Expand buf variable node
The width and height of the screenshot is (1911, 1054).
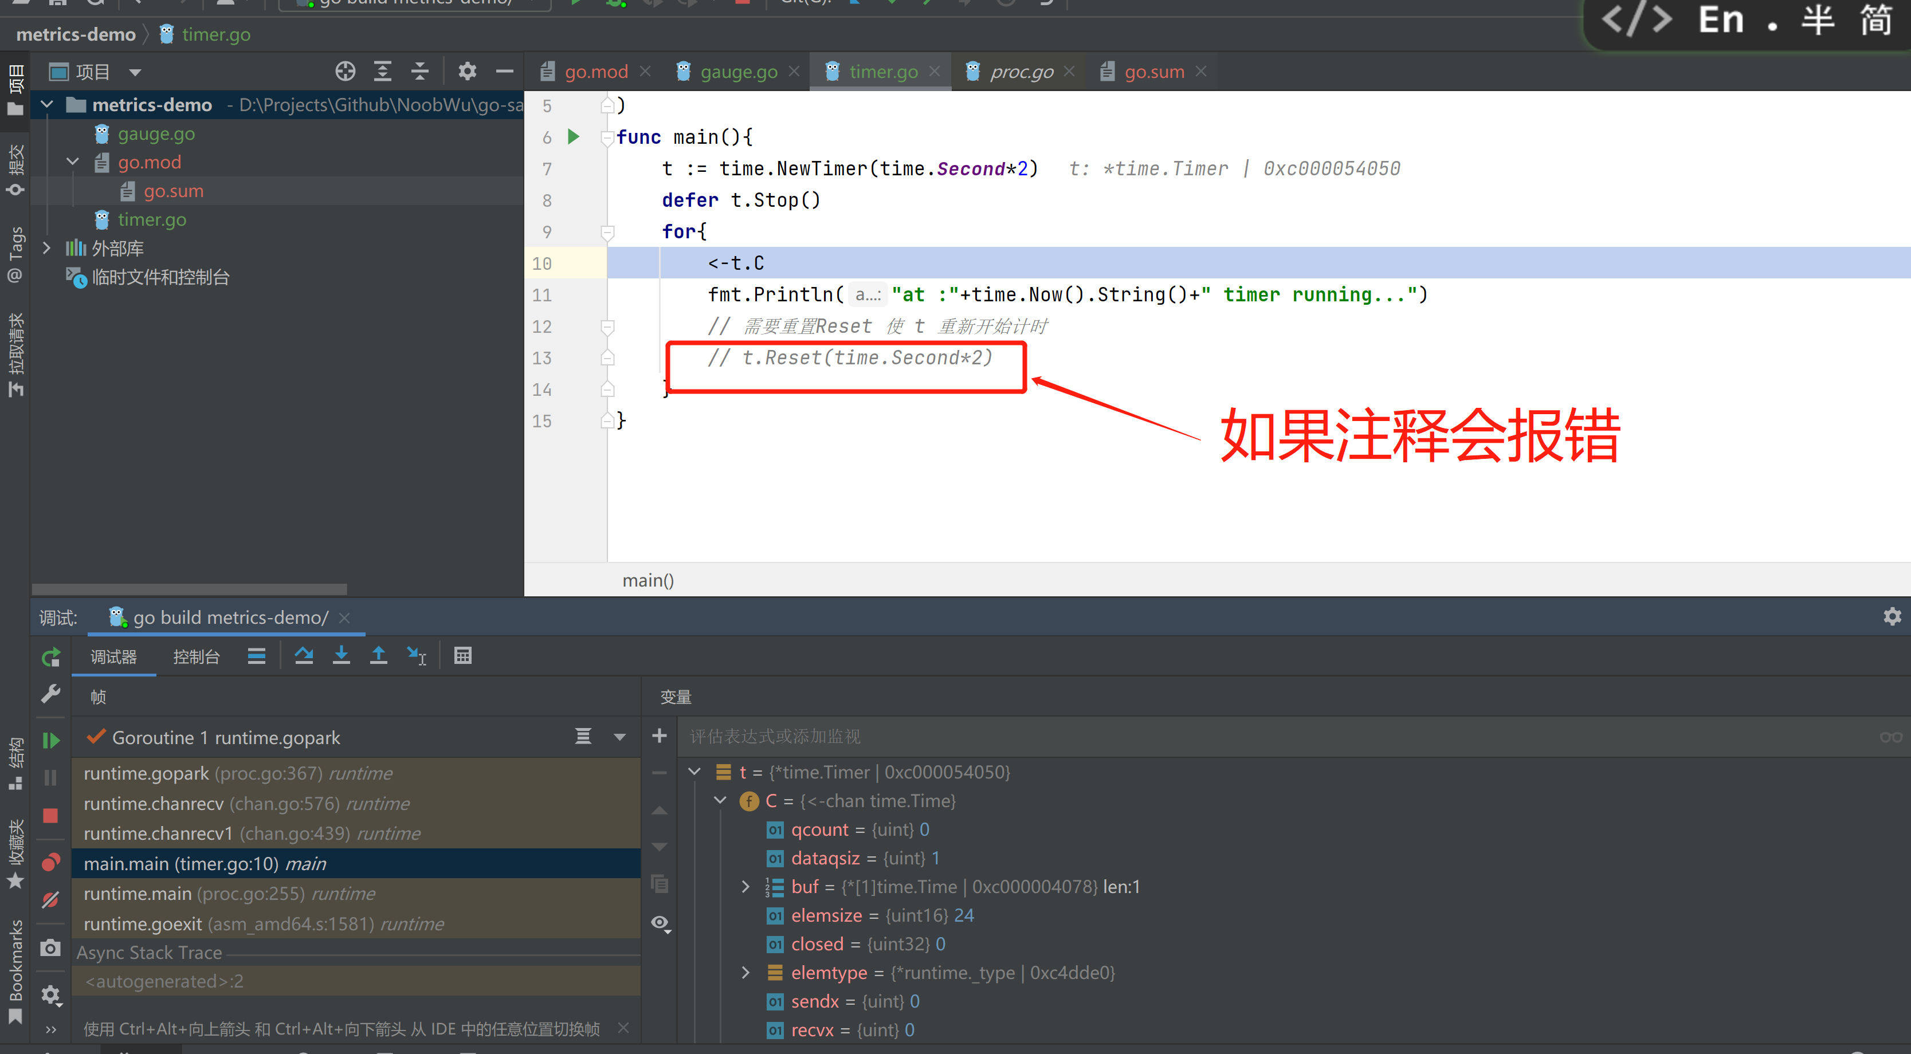pos(745,886)
